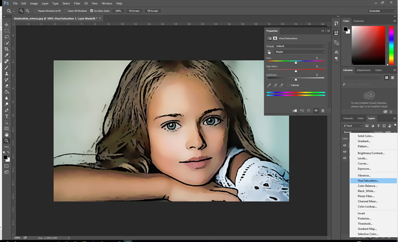Click the Zoom Out mode icon in options bar
The height and width of the screenshot is (242, 398).
coord(27,11)
